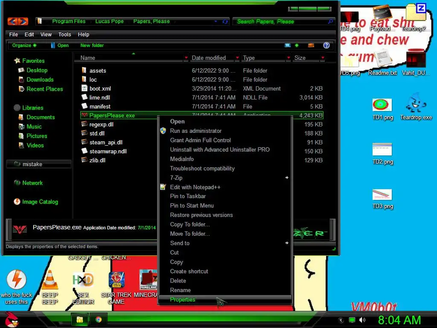Open Network in navigation pane
The height and width of the screenshot is (328, 437).
click(32, 183)
